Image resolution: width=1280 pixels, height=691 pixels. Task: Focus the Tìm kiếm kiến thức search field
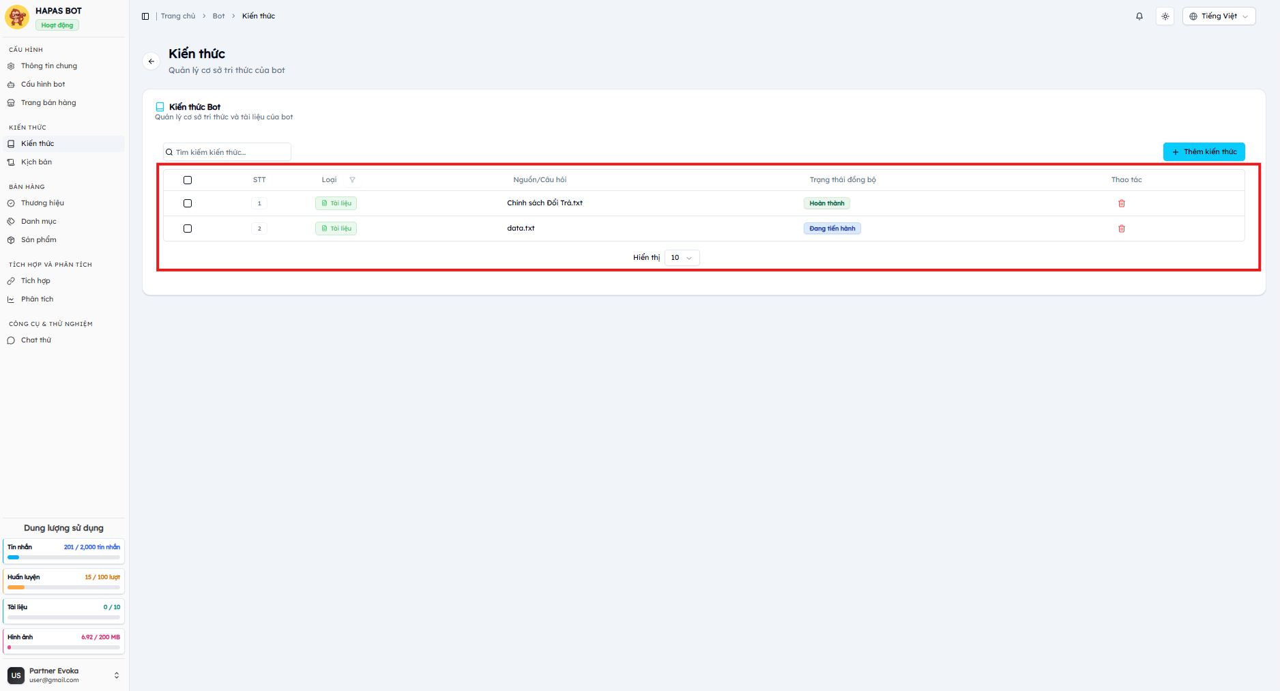(x=227, y=152)
